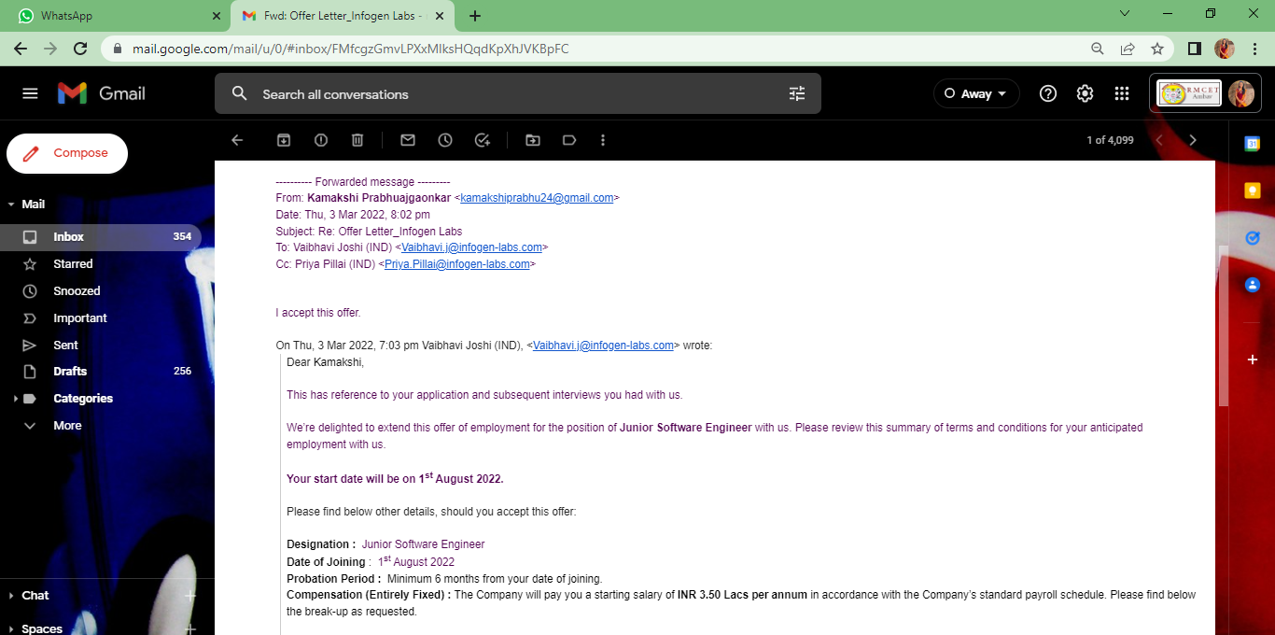Viewport: 1275px width, 635px height.
Task: Report this email as spam
Action: click(x=320, y=140)
